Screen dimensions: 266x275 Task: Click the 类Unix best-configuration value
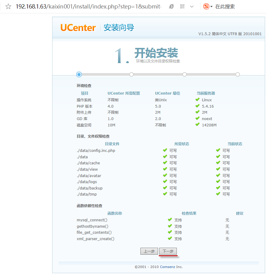click(161, 100)
